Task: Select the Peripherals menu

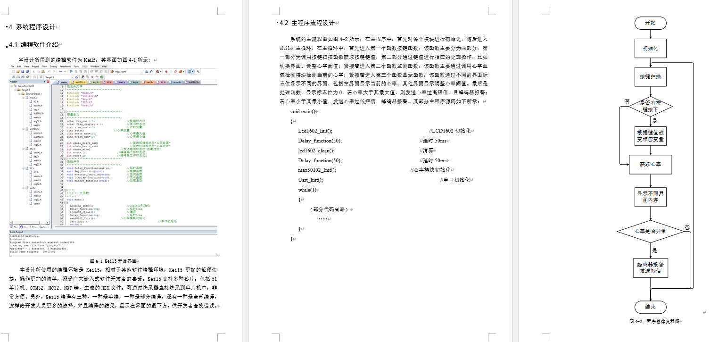Action: [x=65, y=67]
